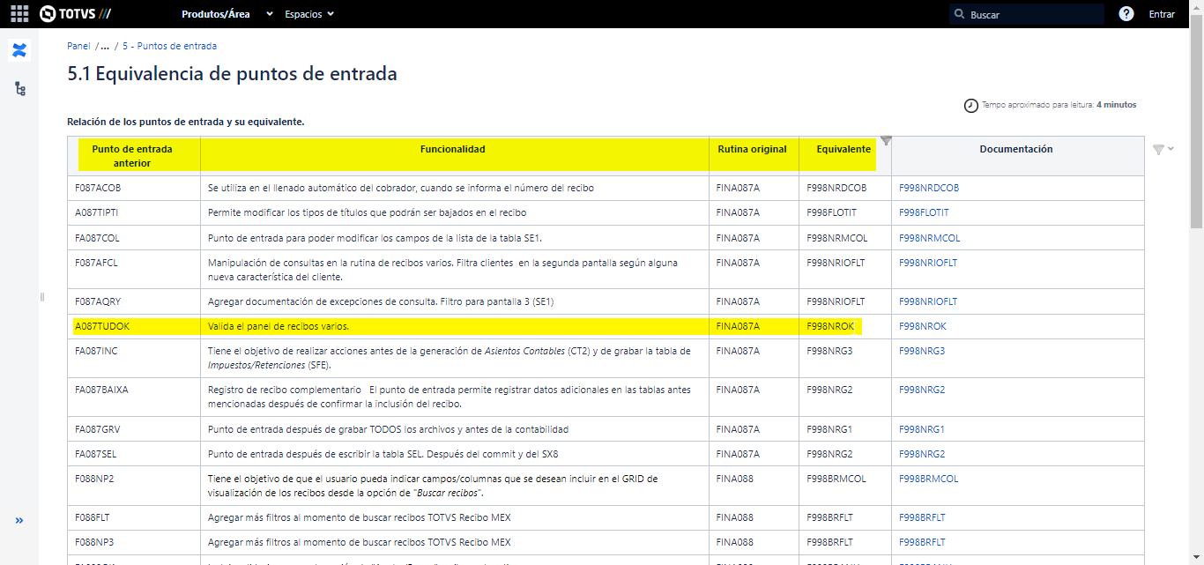Open F998NRMCOL documentation link
This screenshot has width=1204, height=565.
point(930,238)
